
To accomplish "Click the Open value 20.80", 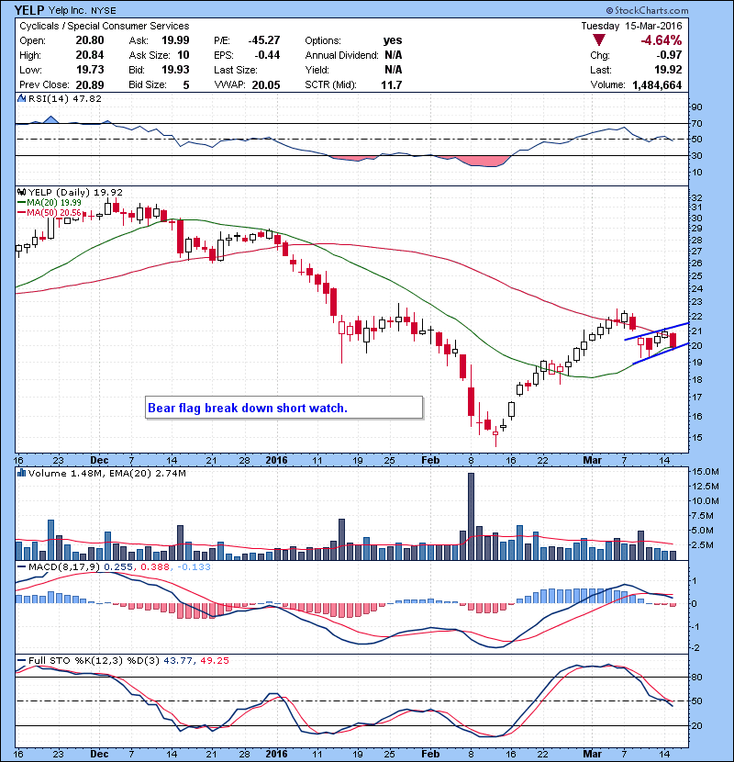I will tap(90, 40).
